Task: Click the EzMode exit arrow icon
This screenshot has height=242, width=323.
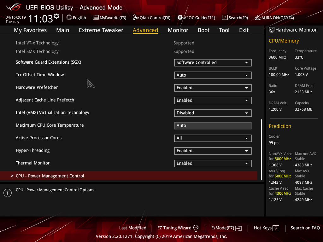Action: pos(238,228)
